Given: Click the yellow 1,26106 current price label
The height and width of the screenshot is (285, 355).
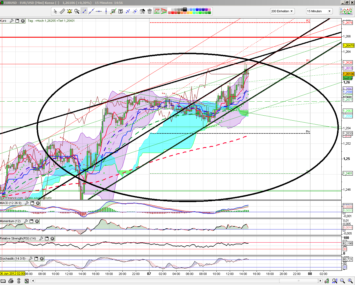Looking at the screenshot, I should pos(348,74).
